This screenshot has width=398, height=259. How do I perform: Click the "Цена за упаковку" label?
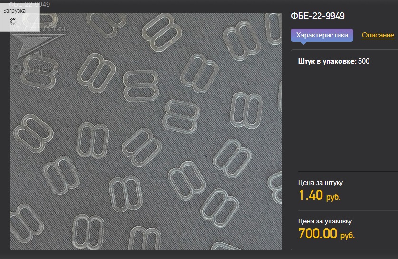(x=325, y=221)
